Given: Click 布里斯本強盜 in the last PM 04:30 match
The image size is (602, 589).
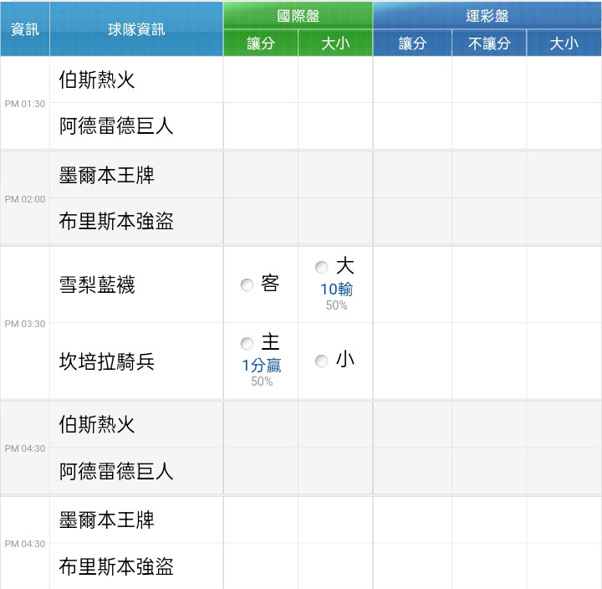Looking at the screenshot, I should coord(116,566).
